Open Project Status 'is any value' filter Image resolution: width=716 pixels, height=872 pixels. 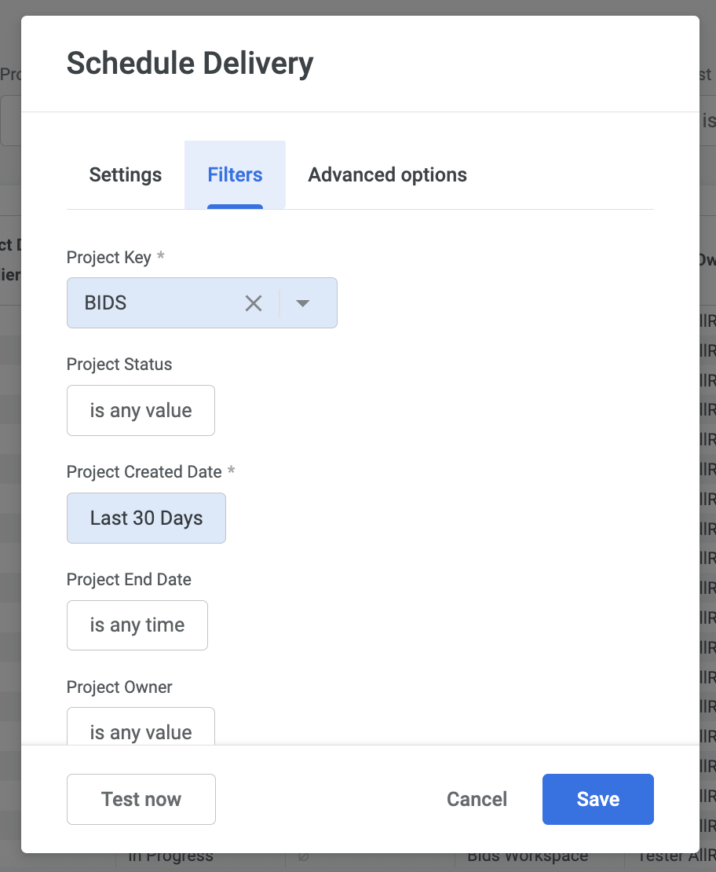pyautogui.click(x=141, y=410)
